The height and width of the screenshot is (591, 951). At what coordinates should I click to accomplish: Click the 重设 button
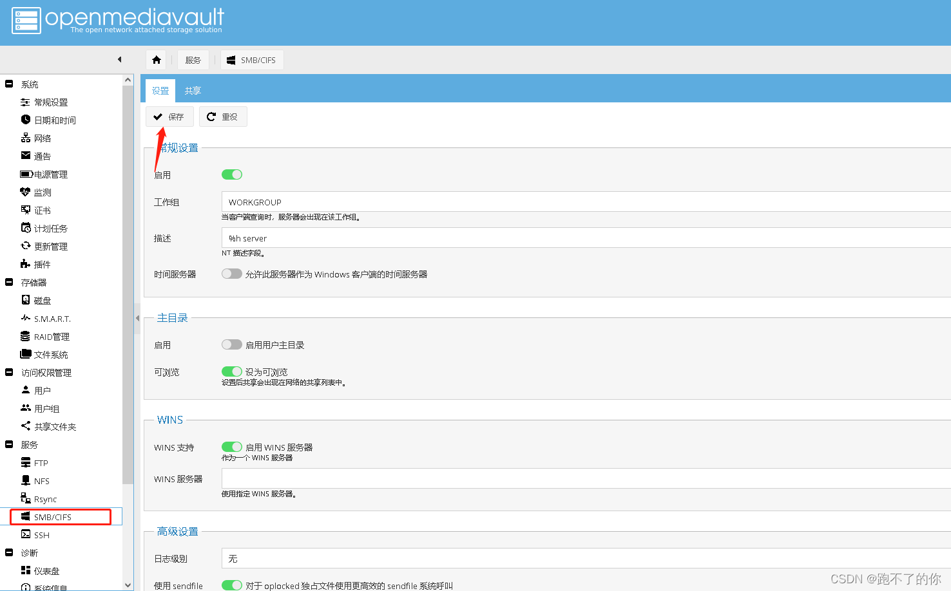click(x=223, y=117)
